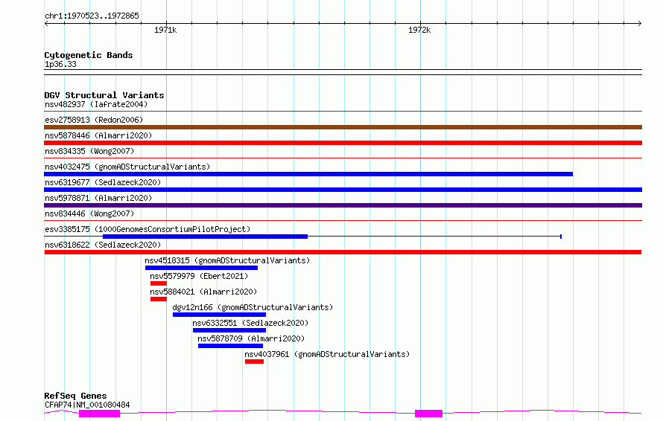The image size is (663, 421).
Task: Select the blue nsv5878709 variant bar
Action: pos(230,346)
